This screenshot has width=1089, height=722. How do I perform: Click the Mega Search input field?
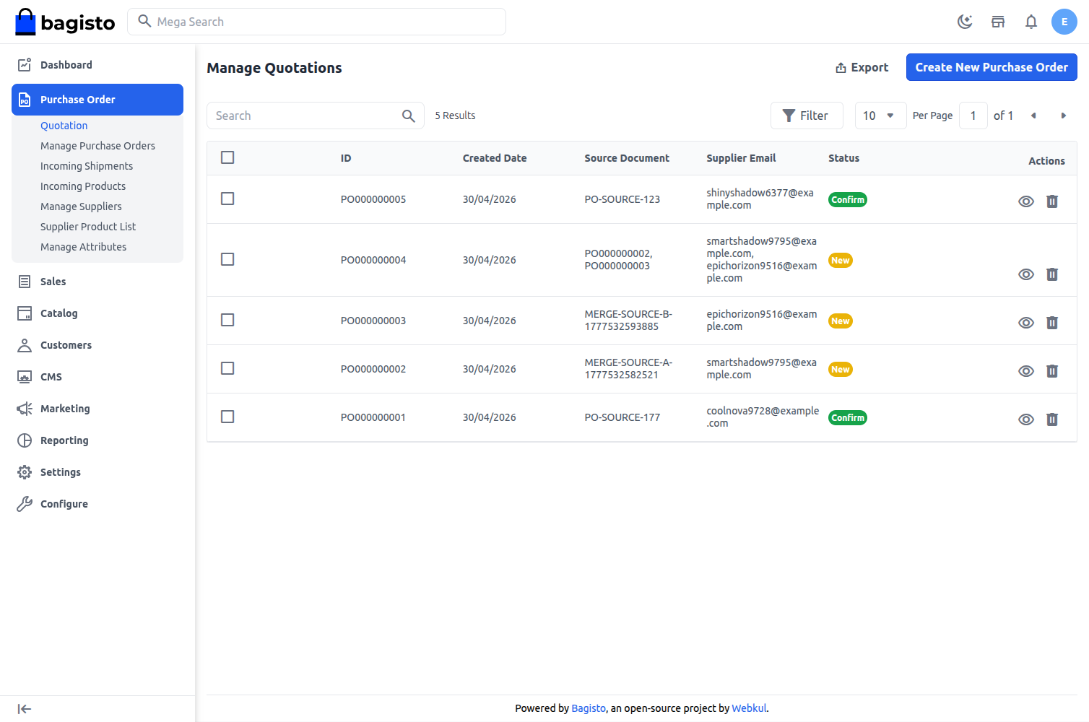tap(316, 22)
